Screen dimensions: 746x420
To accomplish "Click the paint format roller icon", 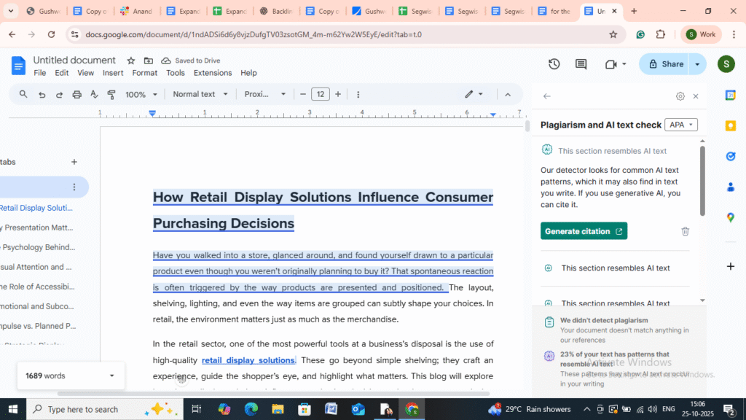I will click(111, 94).
